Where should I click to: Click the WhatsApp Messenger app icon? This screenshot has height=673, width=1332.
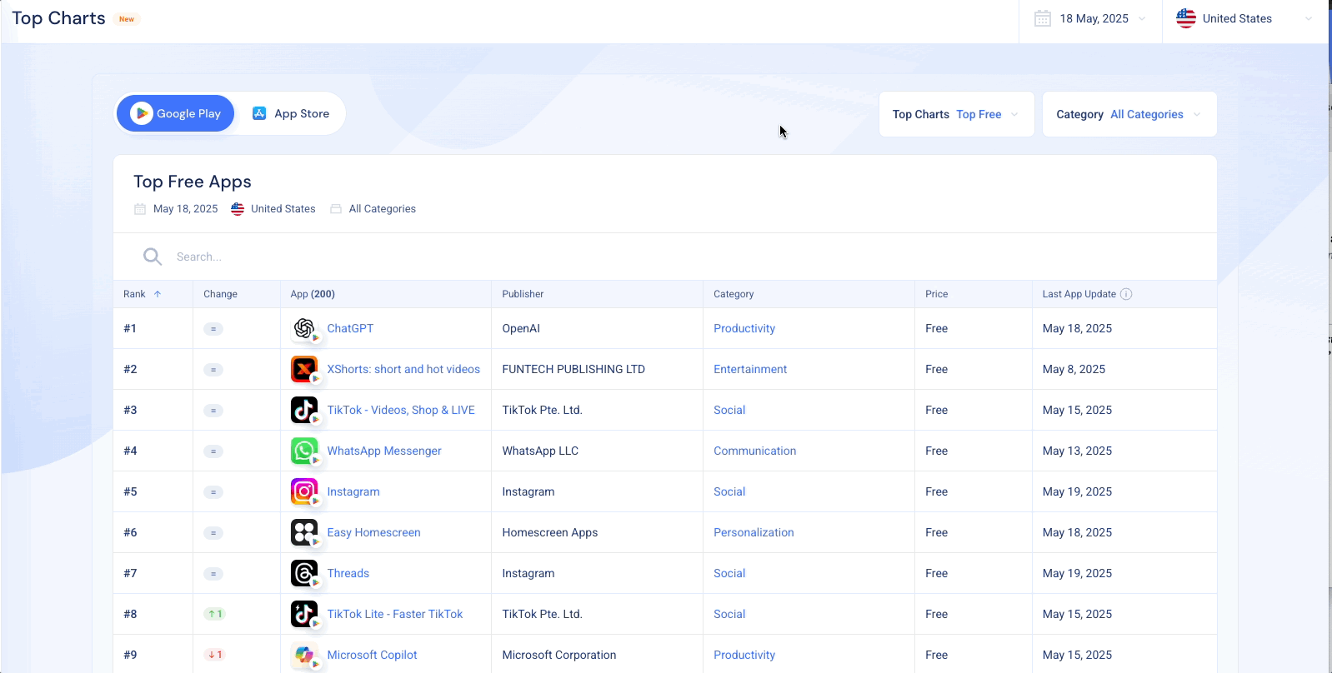click(x=304, y=451)
